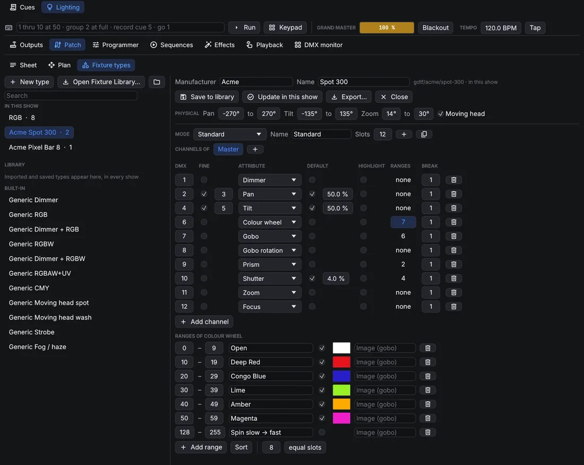
Task: Add a new mode with the plus beside Slots
Action: click(403, 134)
